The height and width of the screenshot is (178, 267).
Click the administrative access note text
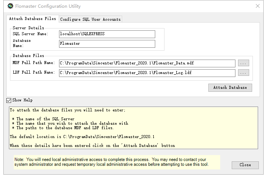111,162
